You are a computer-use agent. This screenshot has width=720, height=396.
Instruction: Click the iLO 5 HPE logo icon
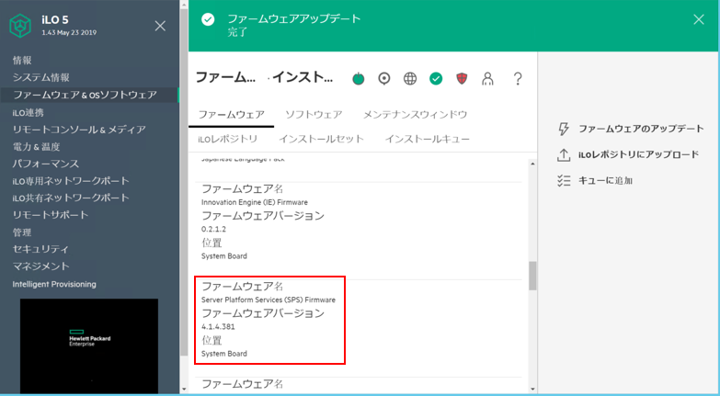pyautogui.click(x=20, y=26)
